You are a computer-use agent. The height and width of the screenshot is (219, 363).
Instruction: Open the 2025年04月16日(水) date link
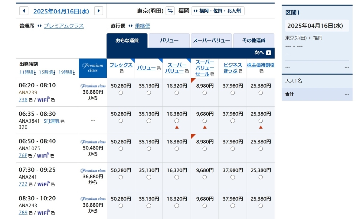(61, 11)
